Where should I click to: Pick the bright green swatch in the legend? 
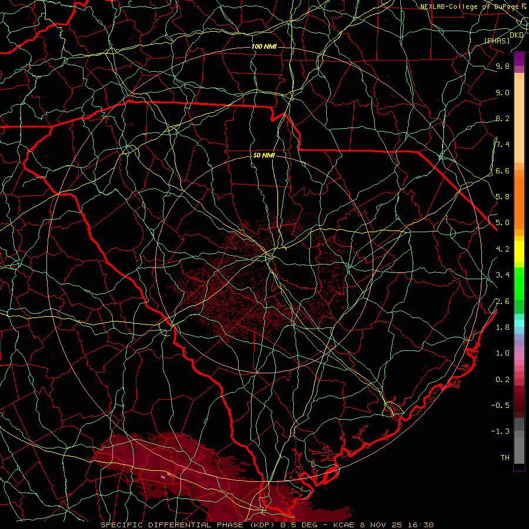pos(519,283)
